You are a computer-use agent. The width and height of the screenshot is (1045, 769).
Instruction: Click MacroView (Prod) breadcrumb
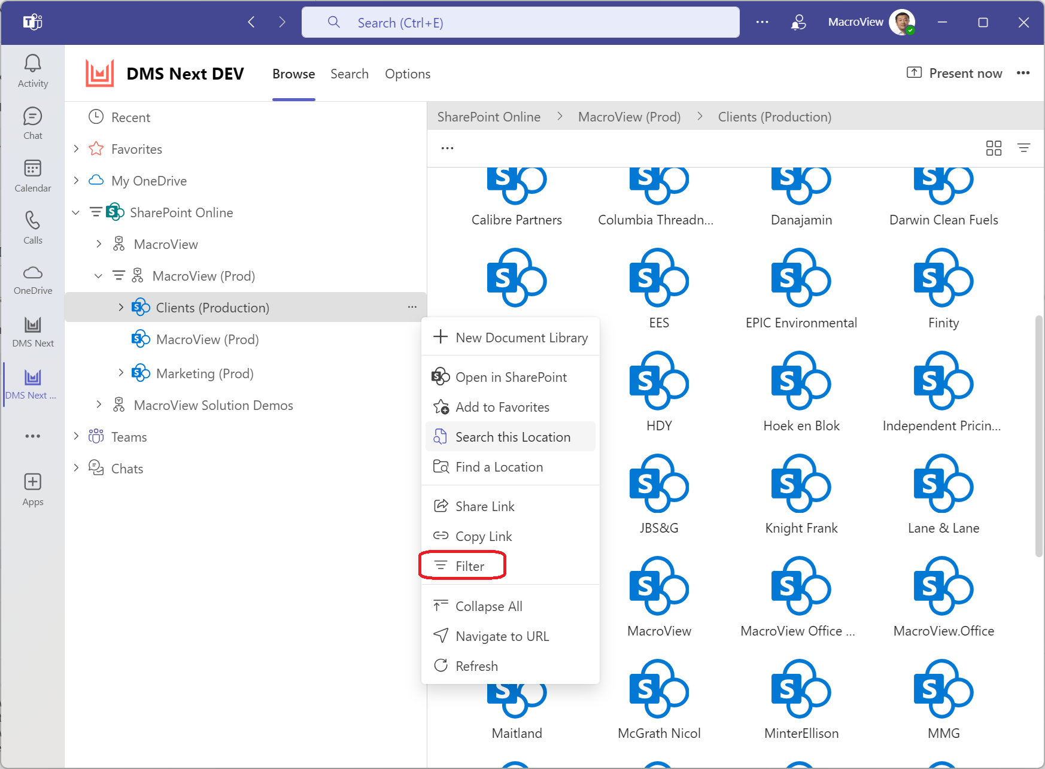pos(629,117)
